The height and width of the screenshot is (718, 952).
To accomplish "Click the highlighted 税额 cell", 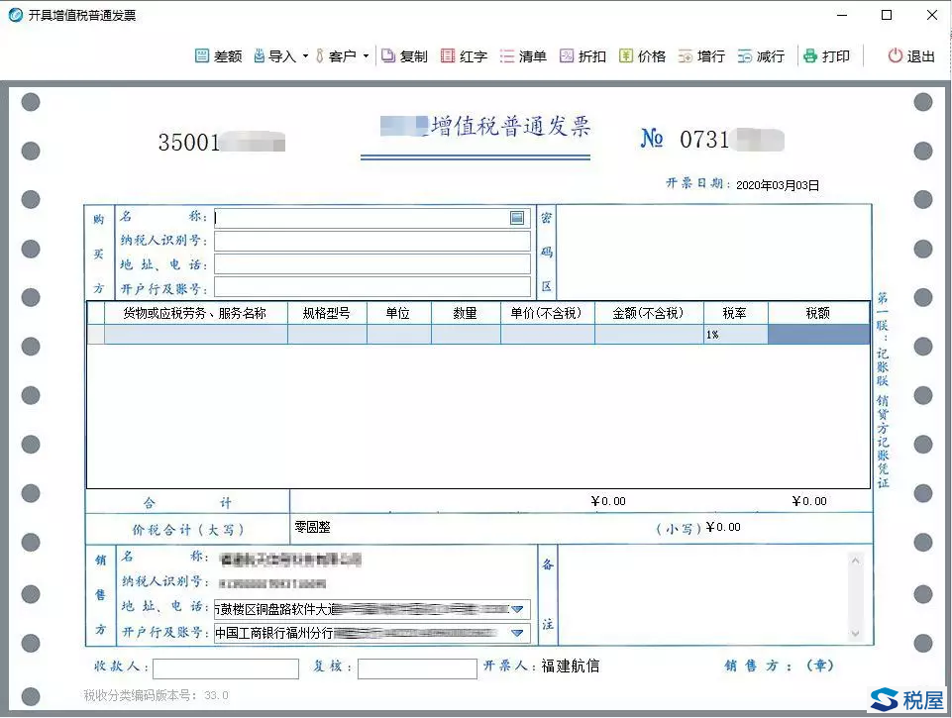I will point(818,335).
